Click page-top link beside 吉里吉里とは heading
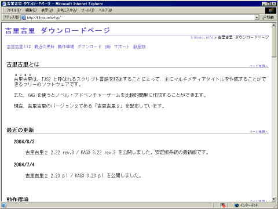Image resolution: width=278 pixels, height=209 pixels. pyautogui.click(x=259, y=66)
